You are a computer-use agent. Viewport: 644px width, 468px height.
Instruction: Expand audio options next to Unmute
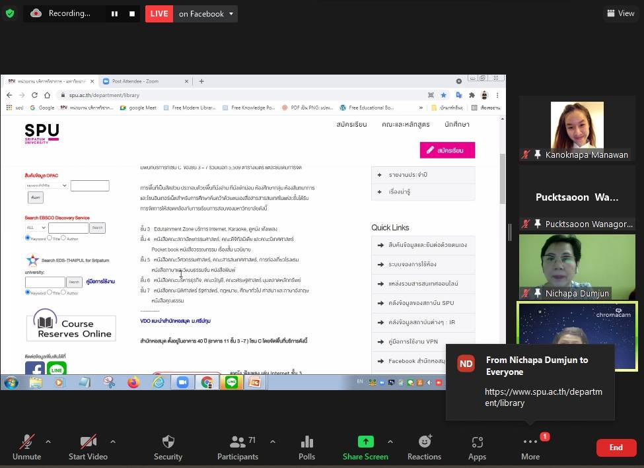click(48, 442)
